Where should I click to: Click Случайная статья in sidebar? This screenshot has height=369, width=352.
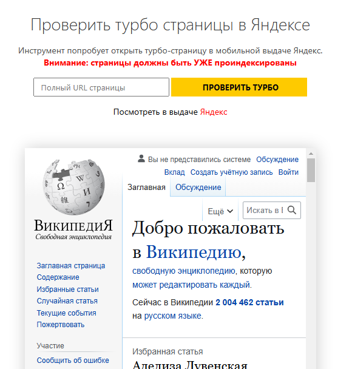(67, 301)
